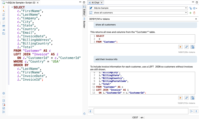Image resolution: width=199 pixels, height=119 pixels.
Task: Run the 'SELECT * FROM Customer' query
Action: tap(180, 47)
